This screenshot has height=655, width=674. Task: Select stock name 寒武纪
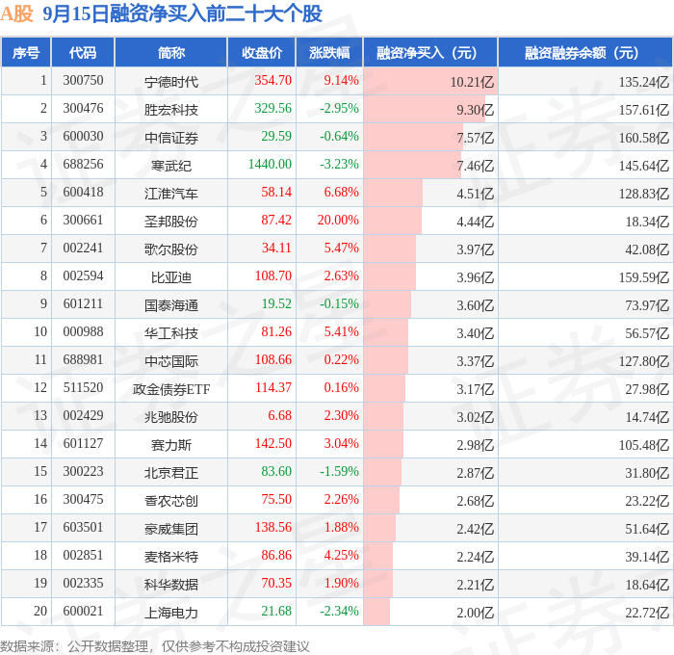[171, 166]
